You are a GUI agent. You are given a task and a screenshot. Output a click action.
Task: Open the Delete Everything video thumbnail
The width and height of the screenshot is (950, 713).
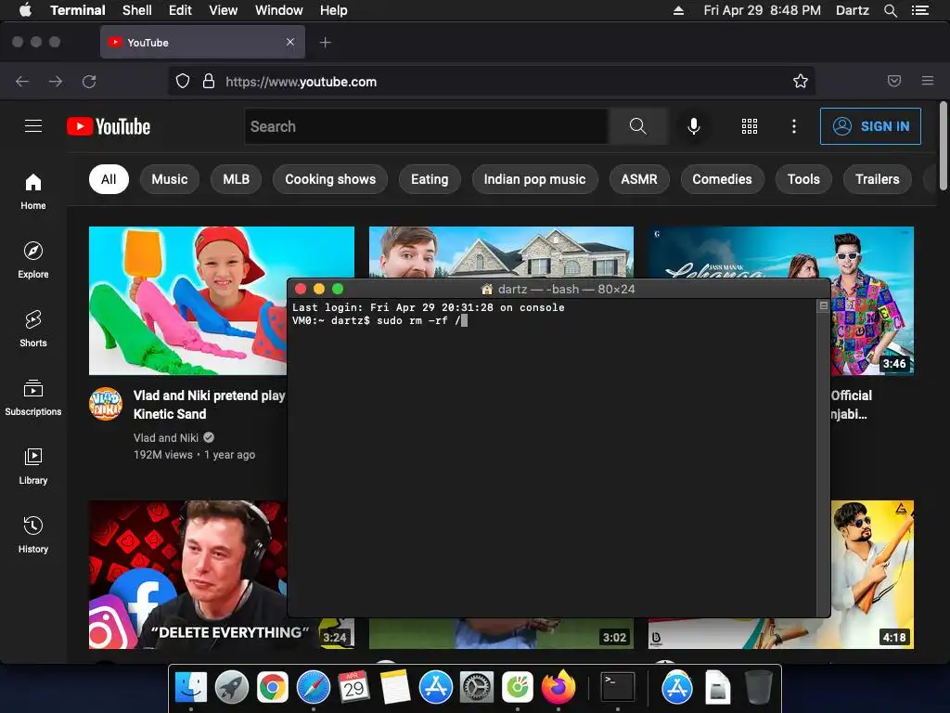point(187,574)
